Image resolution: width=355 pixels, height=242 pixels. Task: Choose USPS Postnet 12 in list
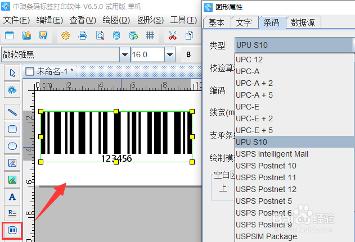point(294,189)
